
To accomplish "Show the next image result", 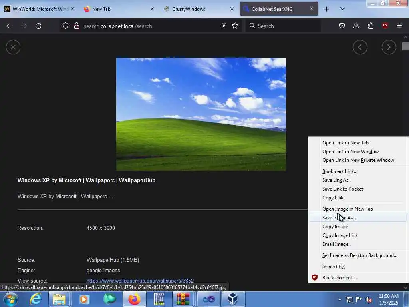I will (389, 47).
